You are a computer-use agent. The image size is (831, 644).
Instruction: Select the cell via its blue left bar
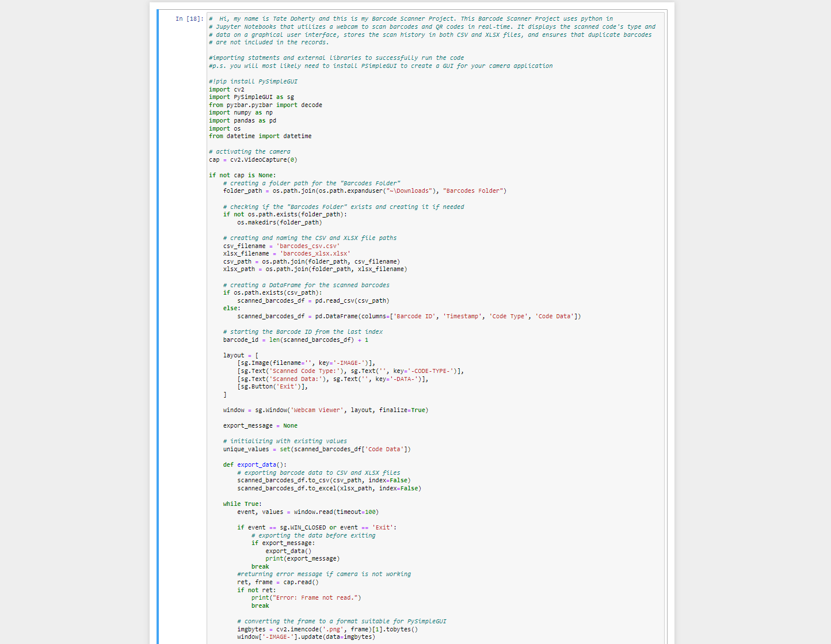[158, 288]
